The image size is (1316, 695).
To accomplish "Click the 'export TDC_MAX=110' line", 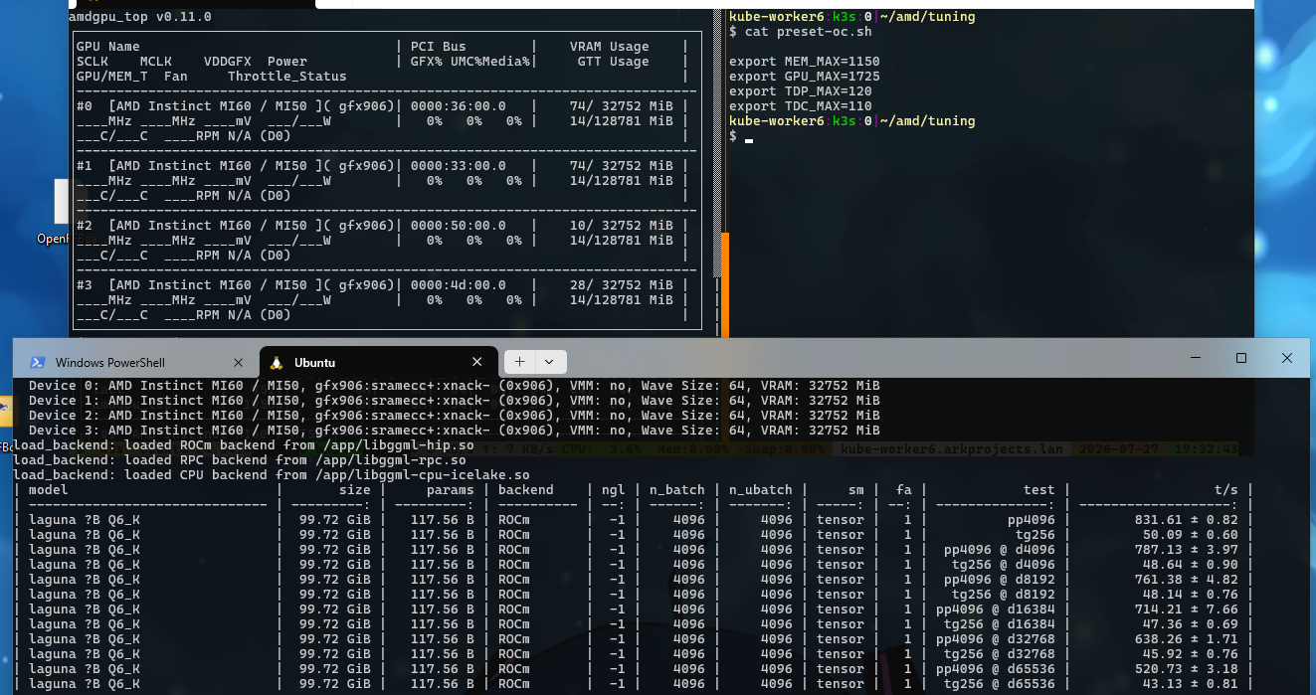I will pos(801,106).
